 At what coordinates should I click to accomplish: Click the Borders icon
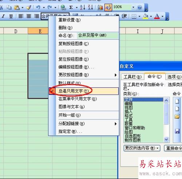(134, 16)
